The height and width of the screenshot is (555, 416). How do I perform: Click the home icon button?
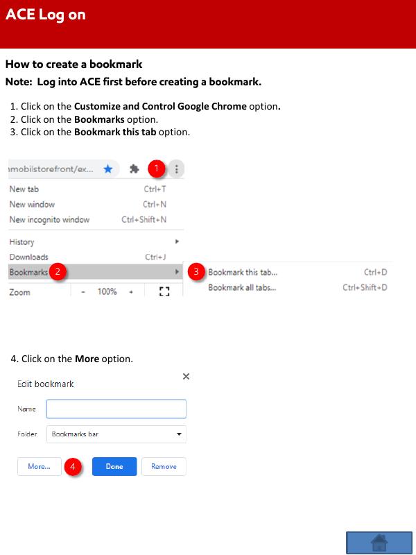(379, 542)
